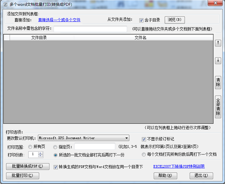
Task: Click the 浏览(B) browse button
Action: (175, 20)
